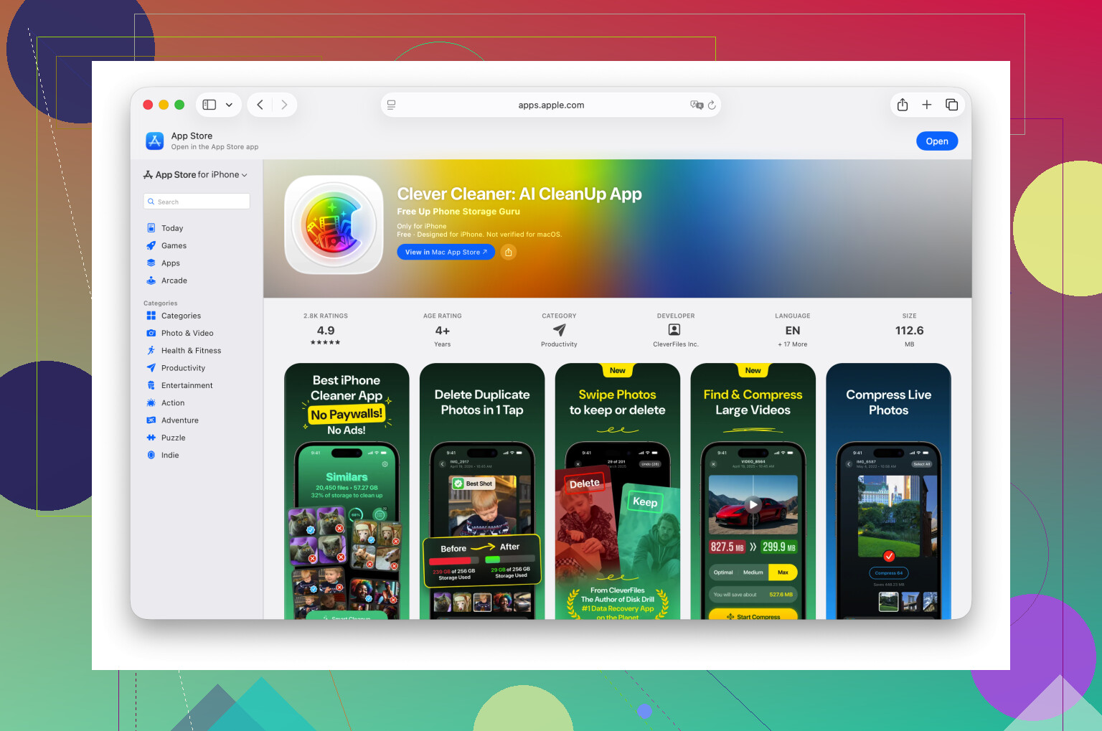Open the Games section
The width and height of the screenshot is (1102, 731).
[174, 245]
